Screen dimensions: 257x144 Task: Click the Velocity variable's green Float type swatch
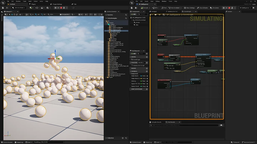click(x=141, y=81)
